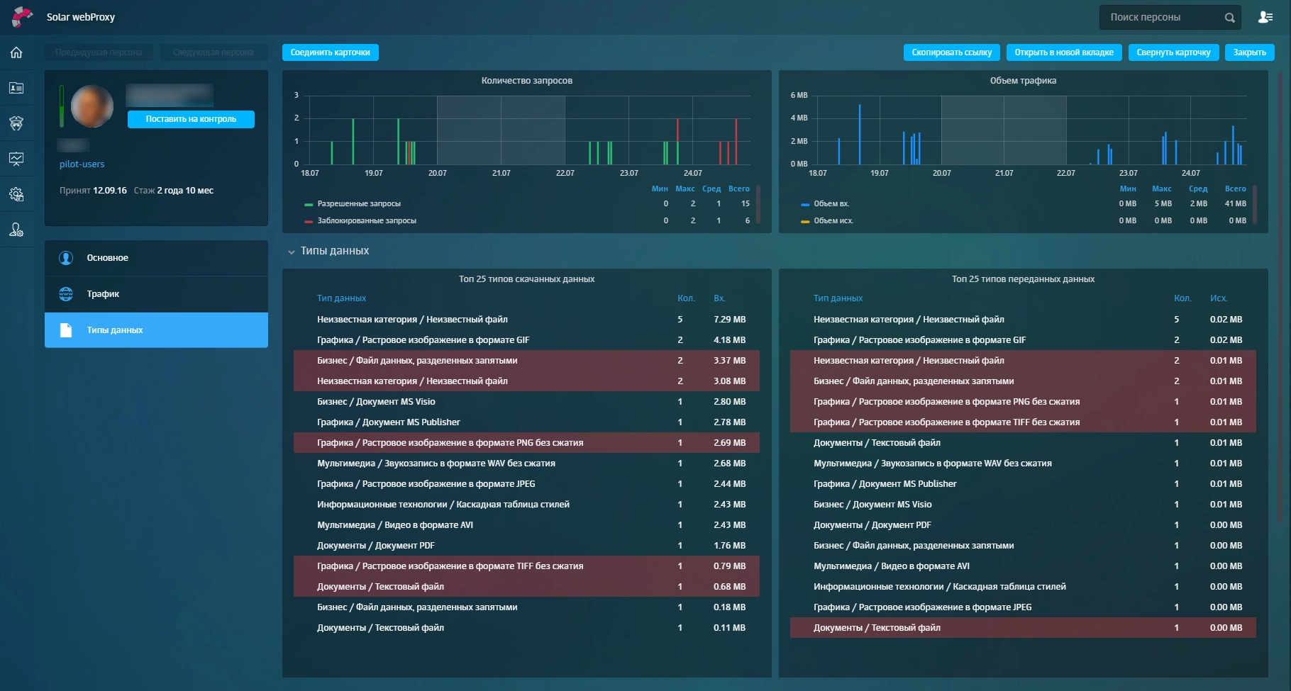Viewport: 1291px width, 691px height.
Task: Click the security officer sidebar icon
Action: pos(16,123)
